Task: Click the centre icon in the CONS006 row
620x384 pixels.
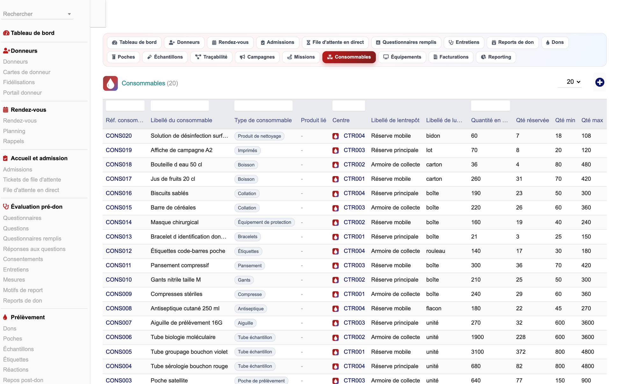Action: [335, 337]
